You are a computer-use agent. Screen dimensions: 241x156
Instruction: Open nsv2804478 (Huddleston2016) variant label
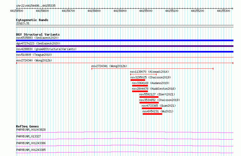click(x=154, y=89)
